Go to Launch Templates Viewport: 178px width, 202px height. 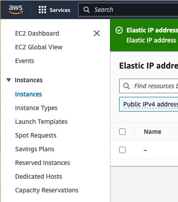click(42, 122)
